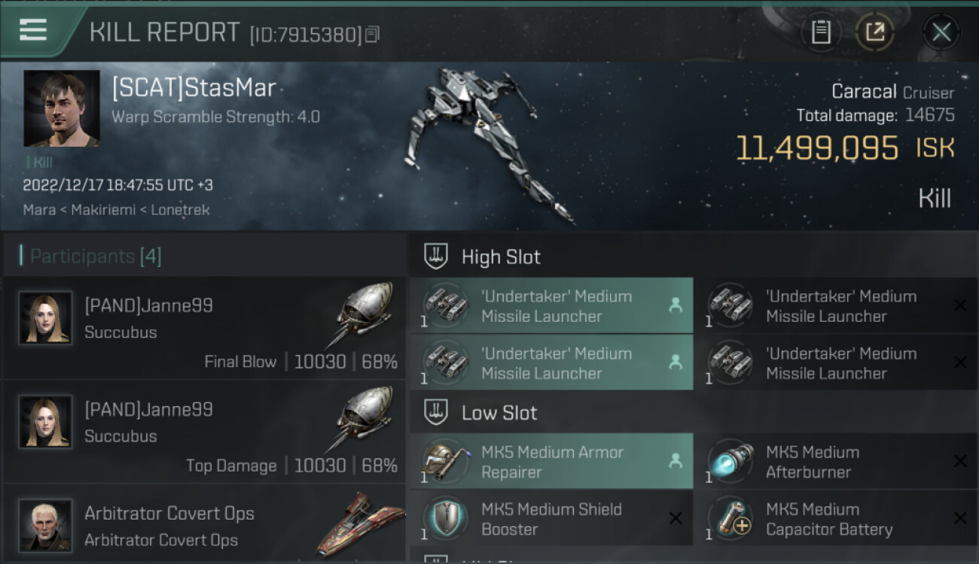View StasMar's character portrait
Image resolution: width=979 pixels, height=564 pixels.
62,108
